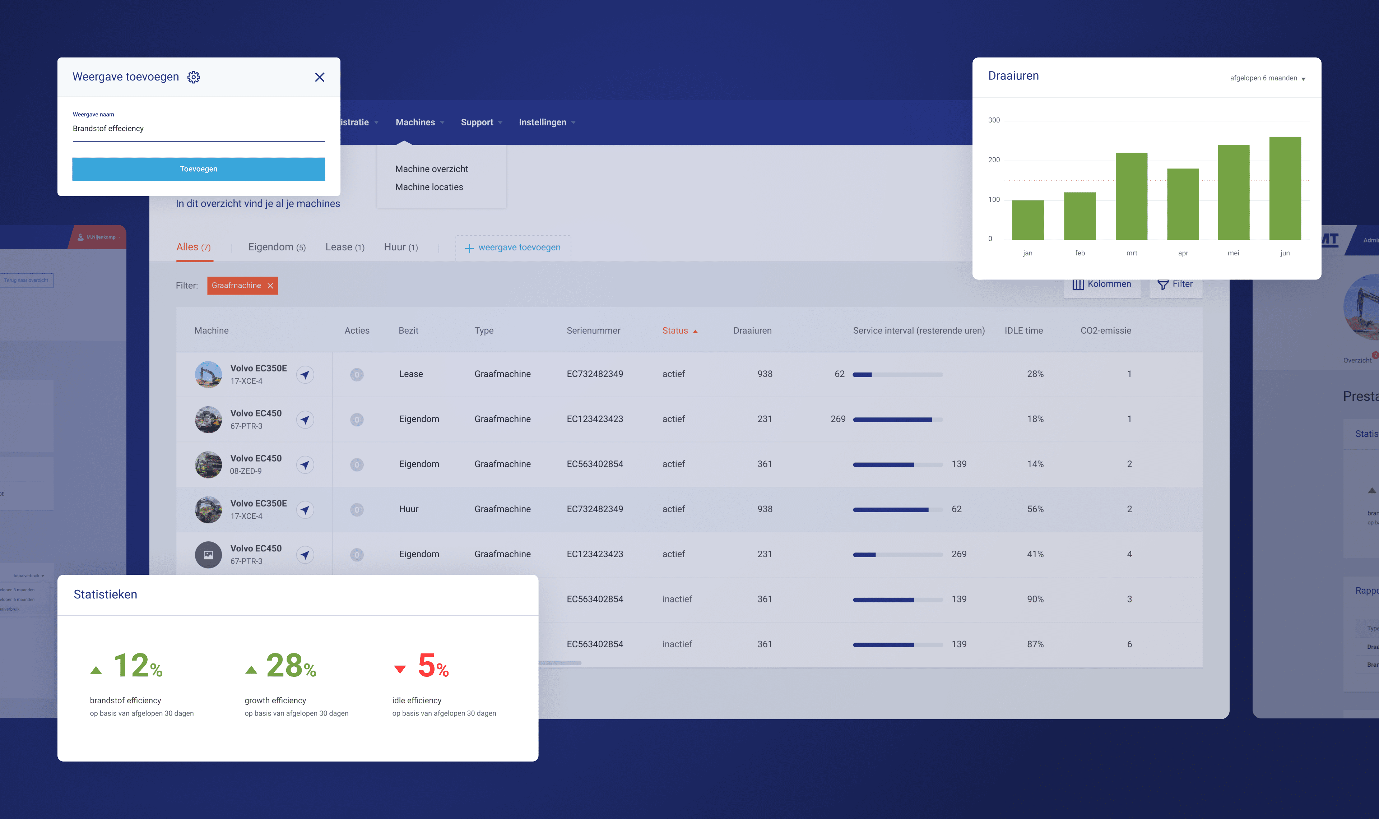
Task: Select Machine locaties menu entry
Action: (428, 187)
